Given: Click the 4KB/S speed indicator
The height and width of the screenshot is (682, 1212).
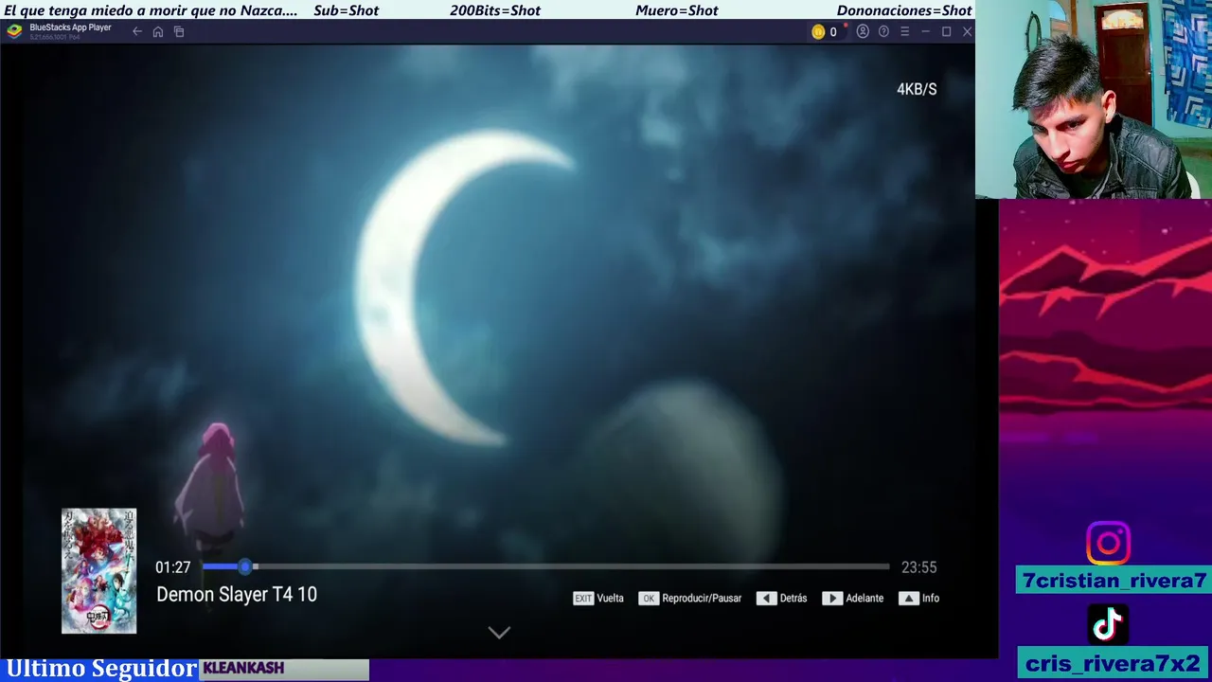Looking at the screenshot, I should tap(917, 89).
